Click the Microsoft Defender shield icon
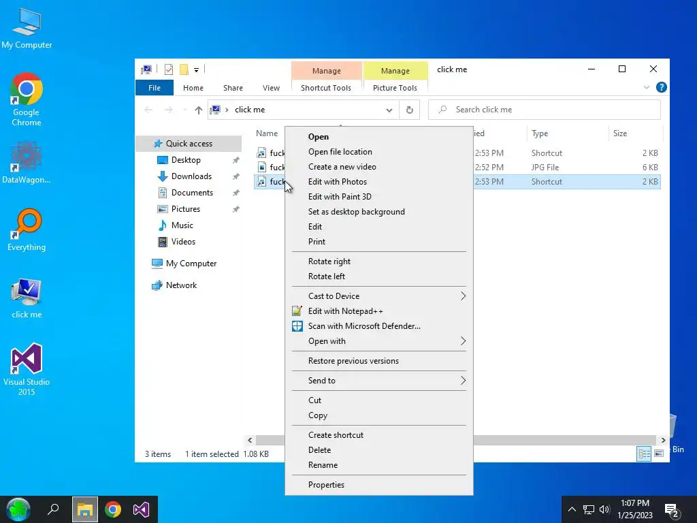 click(297, 326)
